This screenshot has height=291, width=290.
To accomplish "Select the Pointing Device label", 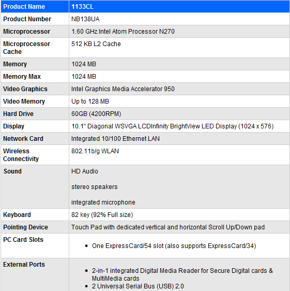I will [25, 227].
